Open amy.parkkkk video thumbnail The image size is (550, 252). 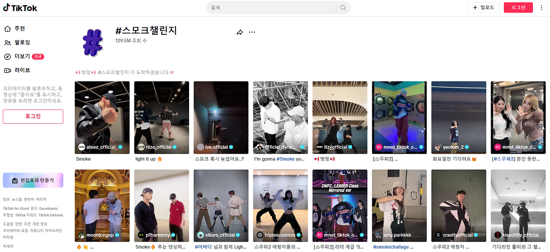pyautogui.click(x=399, y=206)
